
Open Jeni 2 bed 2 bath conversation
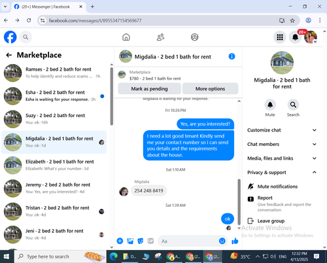[54, 235]
